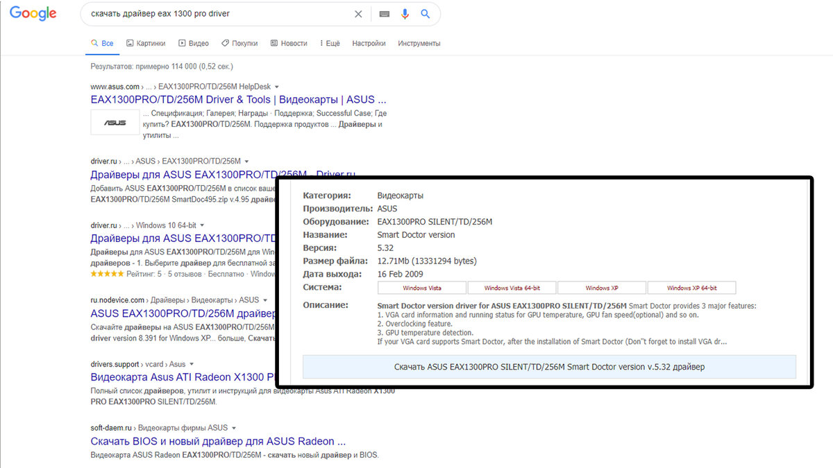The width and height of the screenshot is (833, 468).
Task: Click Скачать ASUS EAX1300PRO SILENT Smart Doctor button
Action: [x=549, y=367]
